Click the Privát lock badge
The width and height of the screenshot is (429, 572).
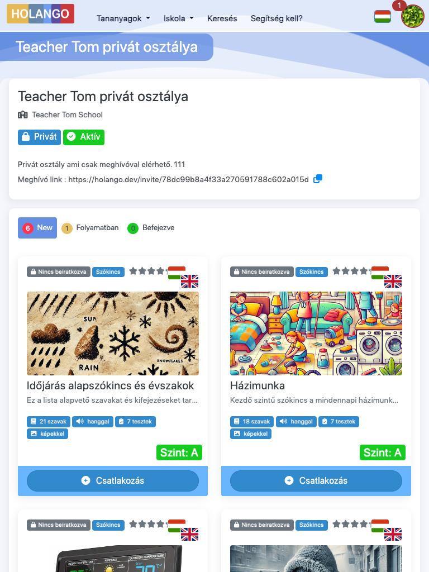(40, 137)
